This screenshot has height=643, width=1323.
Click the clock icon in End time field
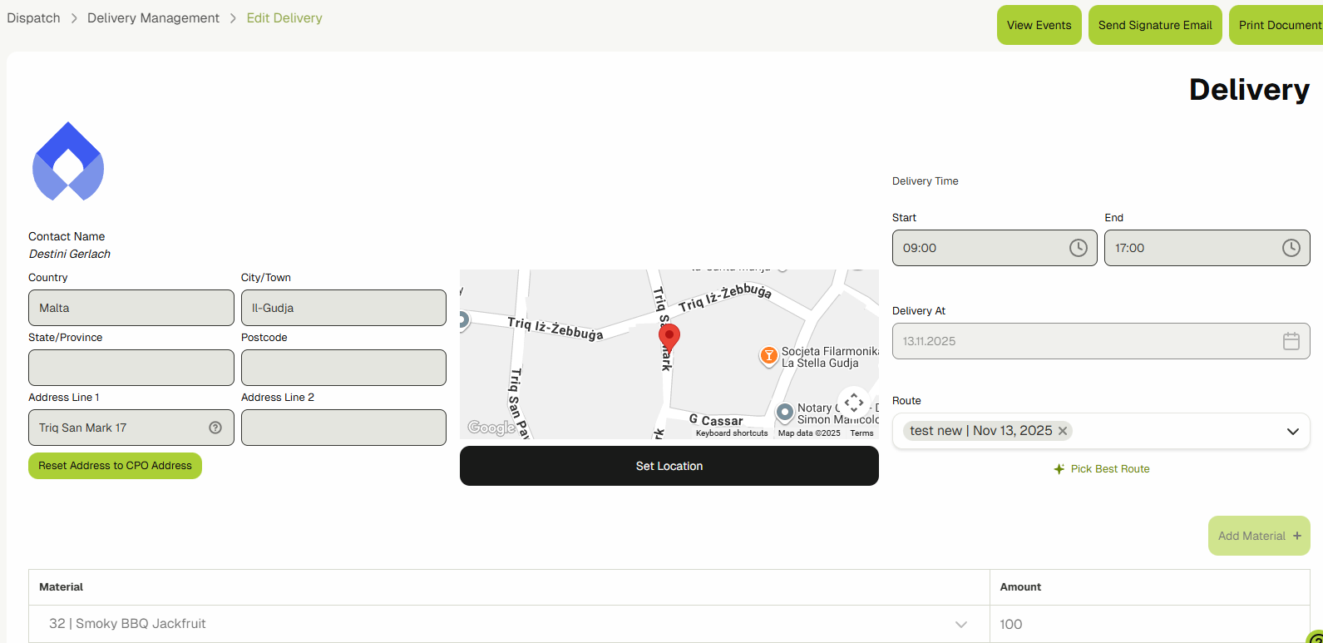(x=1291, y=248)
